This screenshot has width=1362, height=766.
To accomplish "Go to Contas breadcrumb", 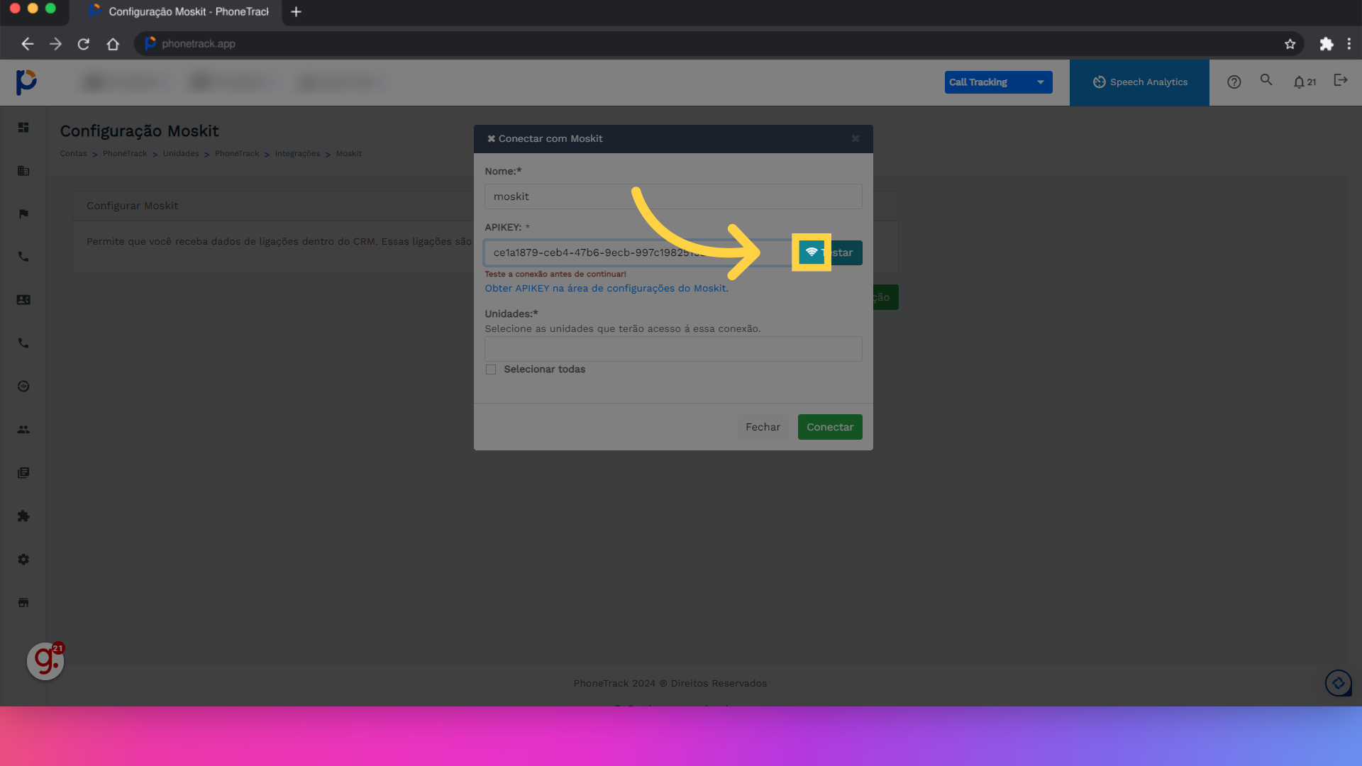I will coord(73,154).
